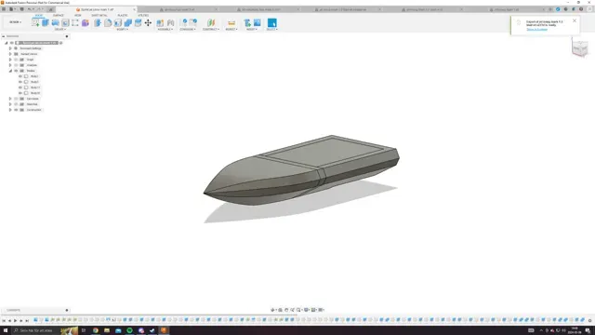The height and width of the screenshot is (335, 595).
Task: Dismiss the export notification popup
Action: pyautogui.click(x=575, y=20)
